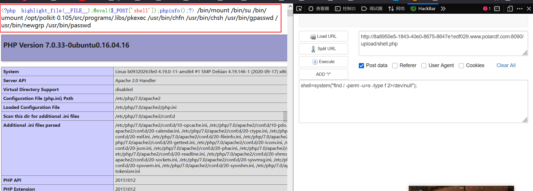The image size is (533, 191).
Task: Expand more devtools tabs chevron
Action: (x=443, y=9)
